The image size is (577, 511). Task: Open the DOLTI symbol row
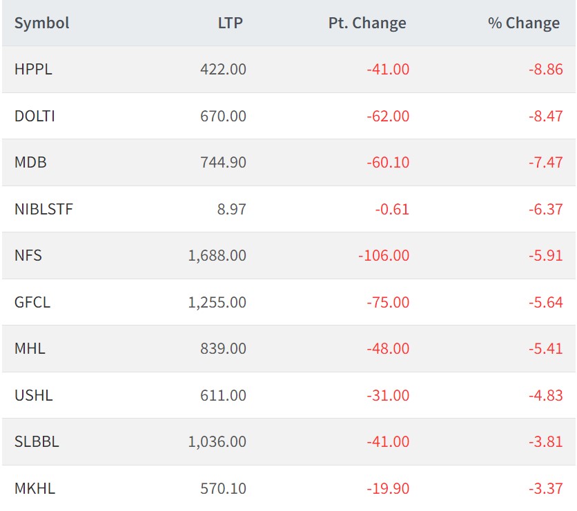(x=35, y=116)
